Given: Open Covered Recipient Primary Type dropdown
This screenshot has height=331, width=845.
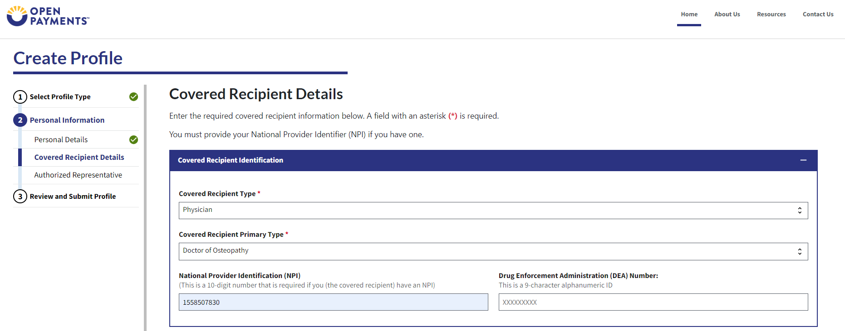Looking at the screenshot, I should pyautogui.click(x=493, y=251).
